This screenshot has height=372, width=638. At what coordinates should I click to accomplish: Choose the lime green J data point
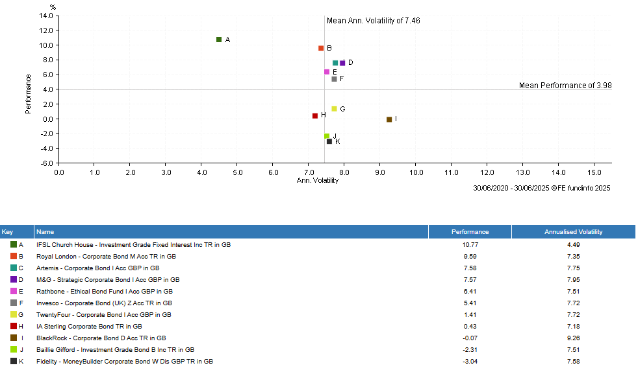(x=327, y=136)
